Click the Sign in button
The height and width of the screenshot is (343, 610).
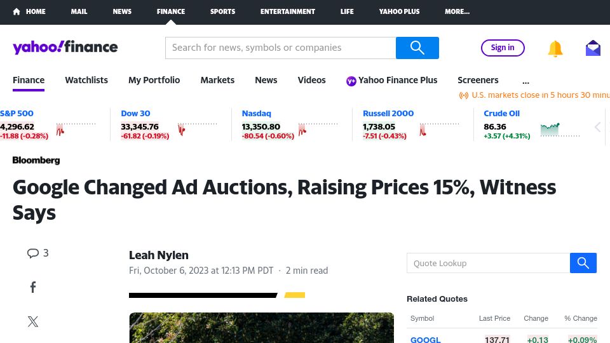[x=503, y=48]
